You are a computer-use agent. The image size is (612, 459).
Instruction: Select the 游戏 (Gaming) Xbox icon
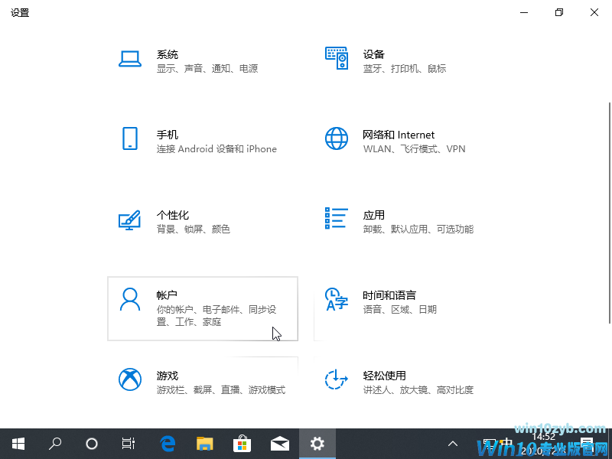(130, 380)
